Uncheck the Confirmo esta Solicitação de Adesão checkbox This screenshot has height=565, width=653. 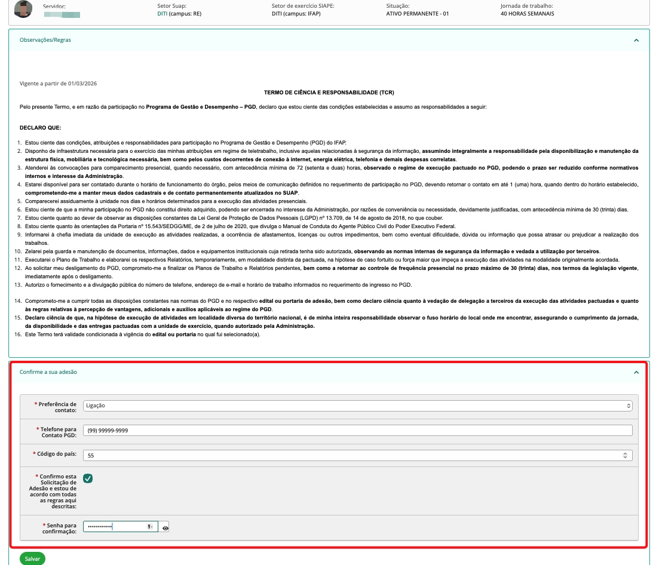[x=88, y=478]
